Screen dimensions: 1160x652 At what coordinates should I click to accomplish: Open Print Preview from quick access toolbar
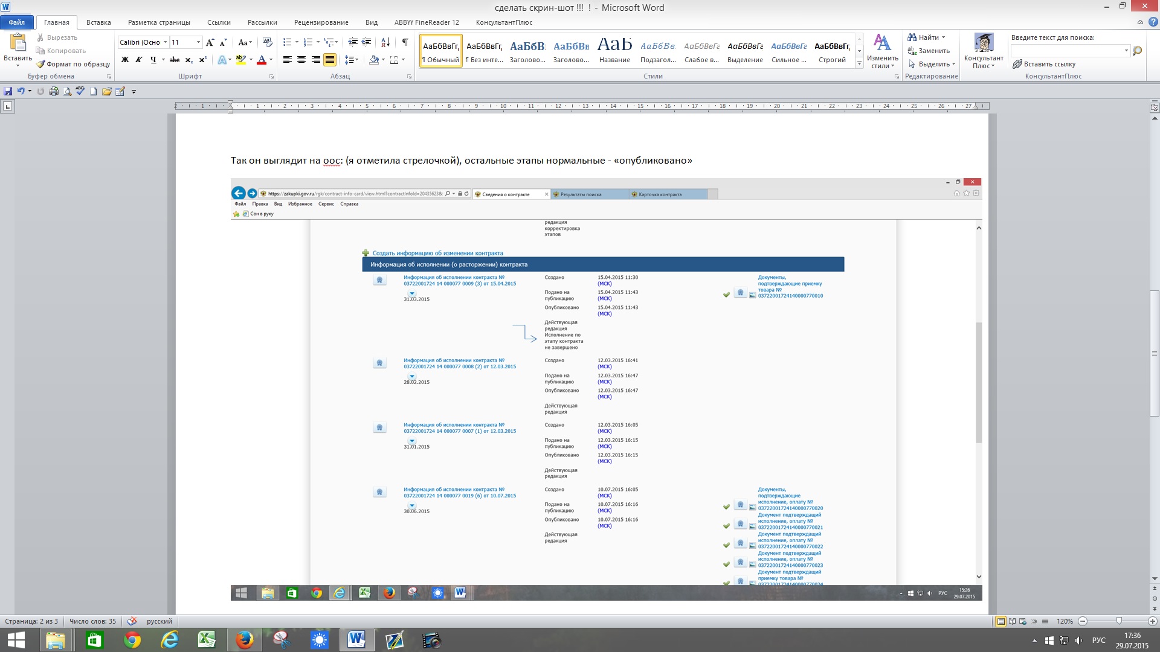pyautogui.click(x=66, y=91)
